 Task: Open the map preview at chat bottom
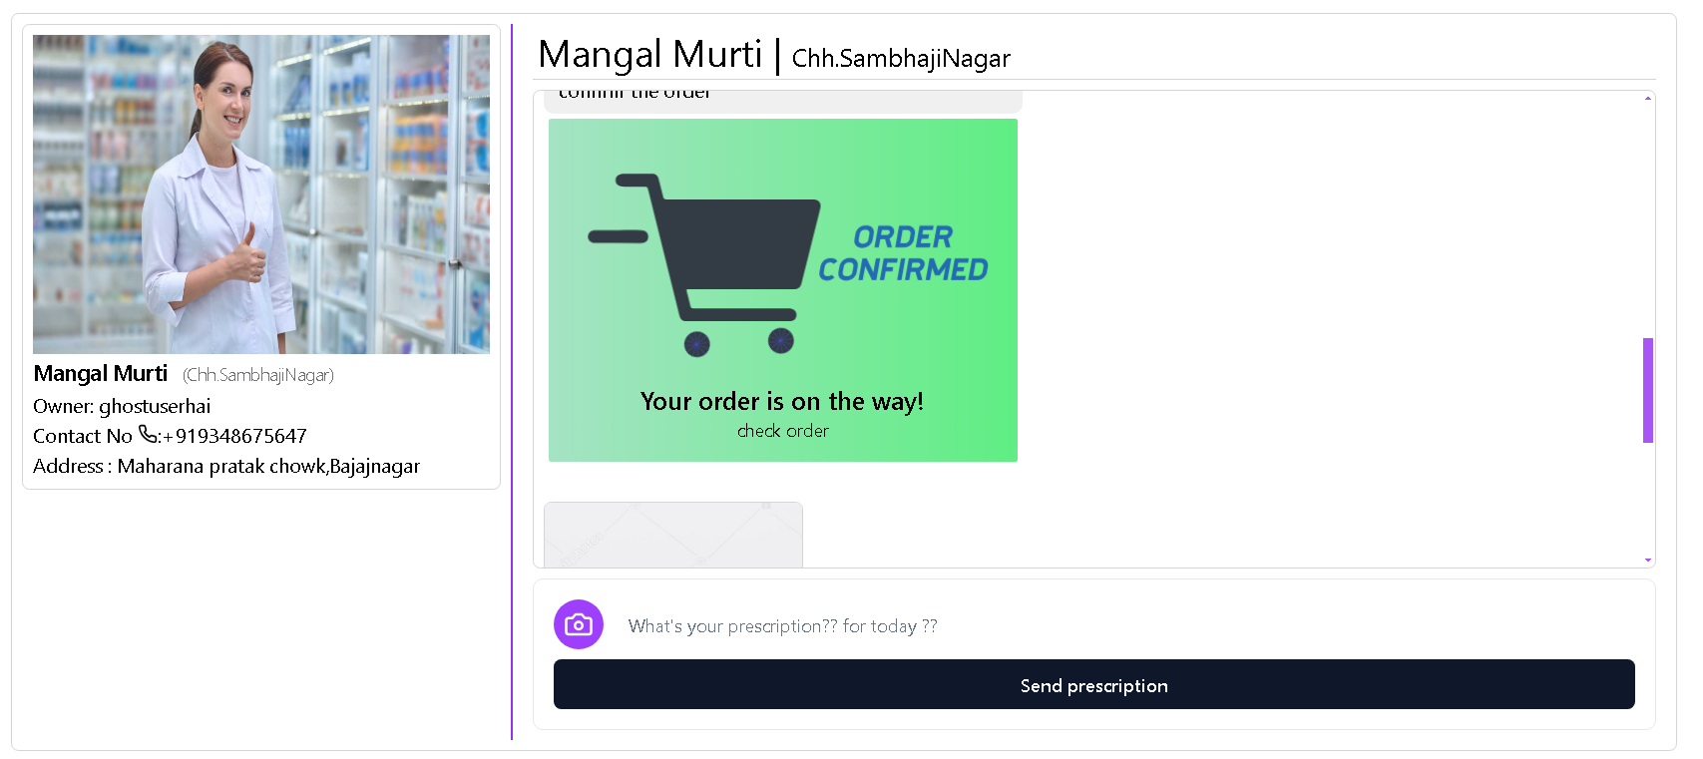(x=673, y=535)
